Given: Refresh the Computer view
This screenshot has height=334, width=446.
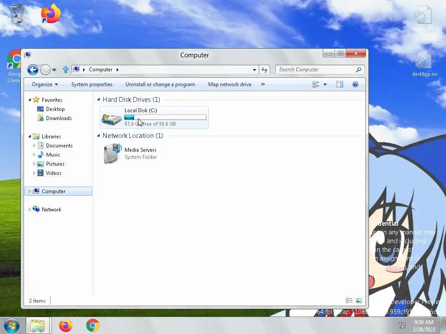Looking at the screenshot, I should [264, 70].
